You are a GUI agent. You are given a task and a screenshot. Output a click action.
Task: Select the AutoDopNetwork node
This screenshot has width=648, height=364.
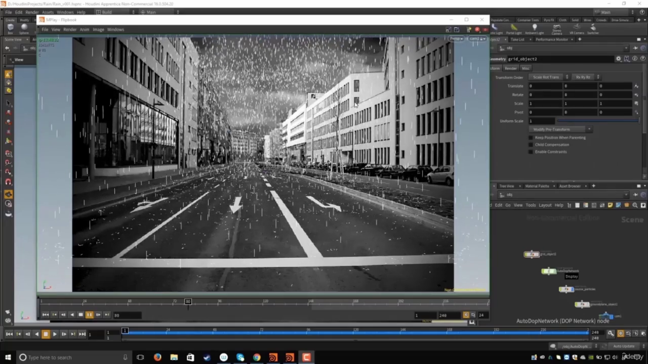tap(549, 271)
